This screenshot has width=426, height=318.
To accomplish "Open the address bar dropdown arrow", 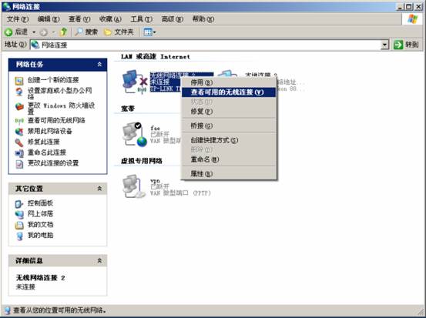I will pyautogui.click(x=384, y=45).
